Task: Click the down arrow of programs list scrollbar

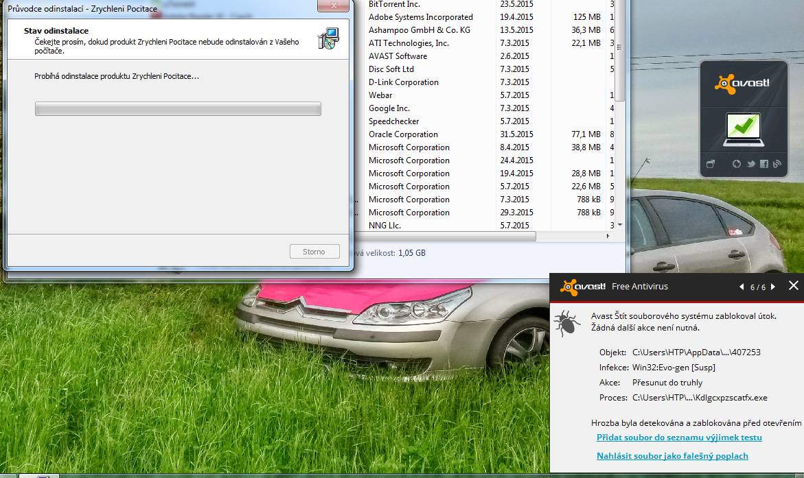Action: [x=620, y=225]
